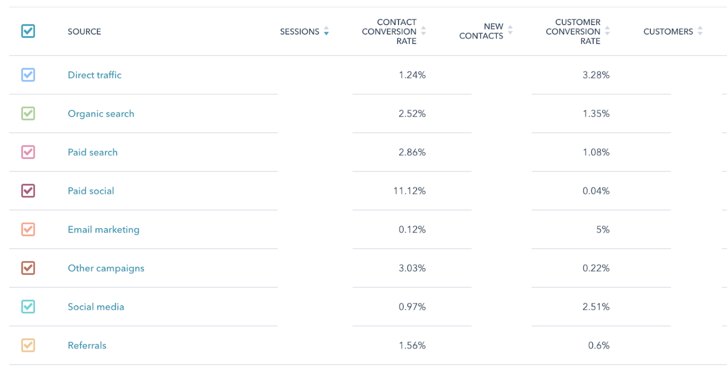This screenshot has height=366, width=727.
Task: Toggle the Other campaigns checkbox
Action: [27, 268]
